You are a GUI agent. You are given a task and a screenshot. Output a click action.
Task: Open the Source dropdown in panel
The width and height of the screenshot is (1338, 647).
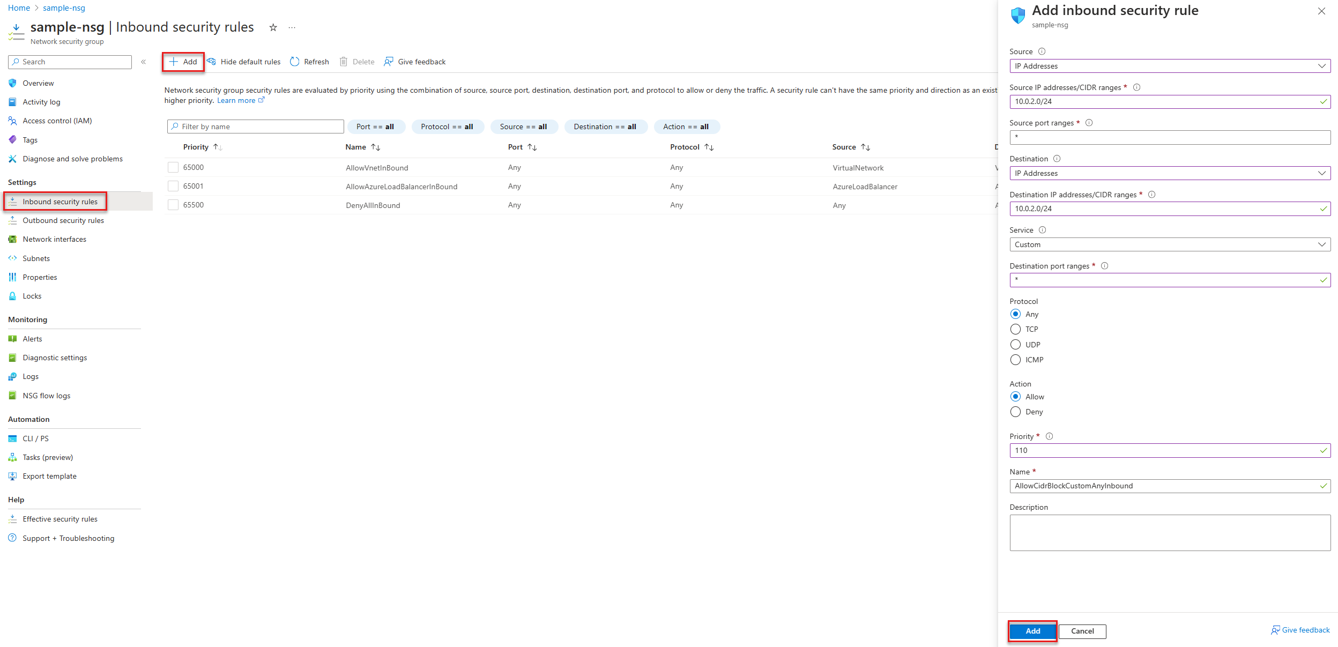tap(1169, 66)
